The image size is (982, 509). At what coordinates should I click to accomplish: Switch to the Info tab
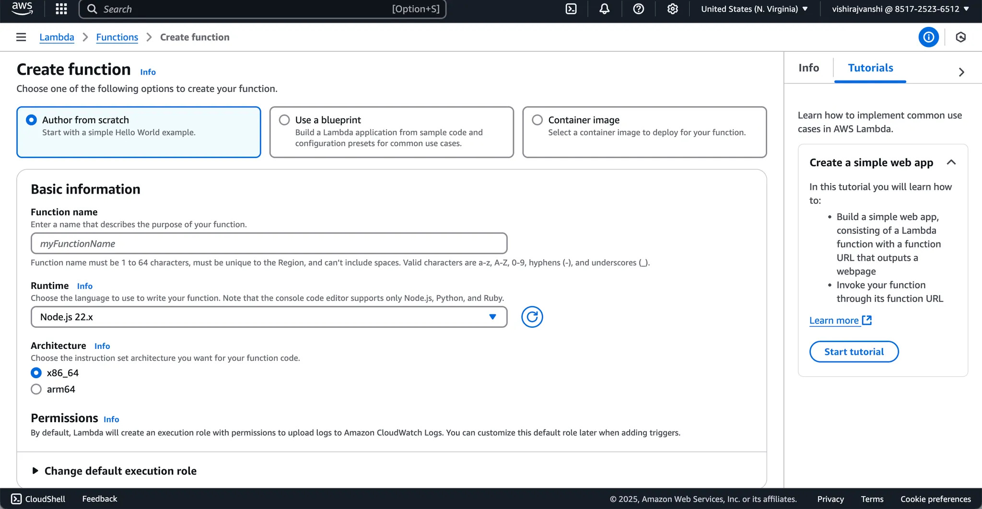tap(808, 68)
